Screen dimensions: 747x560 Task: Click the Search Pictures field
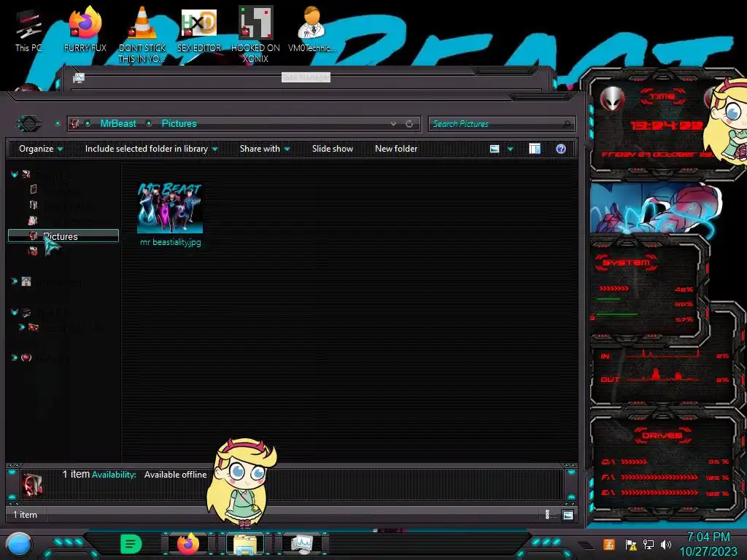pos(495,124)
